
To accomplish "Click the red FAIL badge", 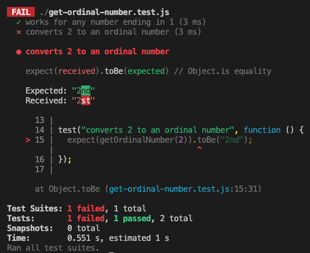I will [21, 12].
